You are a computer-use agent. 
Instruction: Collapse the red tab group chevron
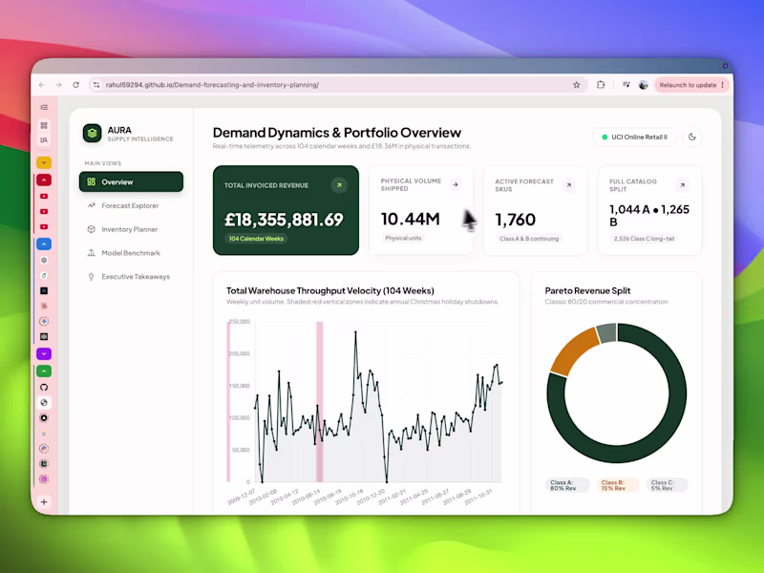44,180
